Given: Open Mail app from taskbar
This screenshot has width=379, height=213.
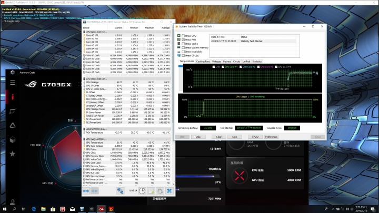Looking at the screenshot, I should click(x=72, y=209).
